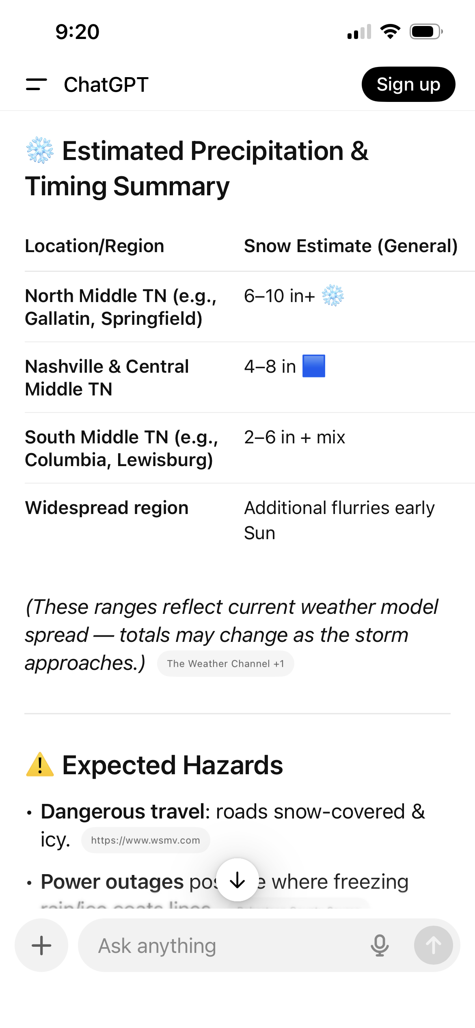This screenshot has width=475, height=1028.
Task: Tap the Location/Region column header
Action: tap(95, 246)
